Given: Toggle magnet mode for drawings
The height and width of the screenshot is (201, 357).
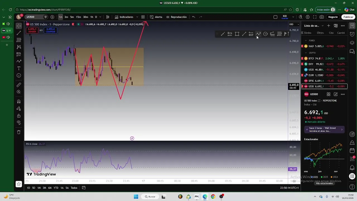Looking at the screenshot, I should tap(19, 101).
